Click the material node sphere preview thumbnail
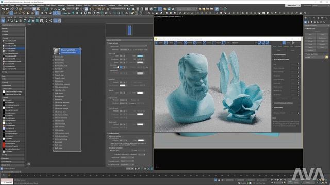 57,51
